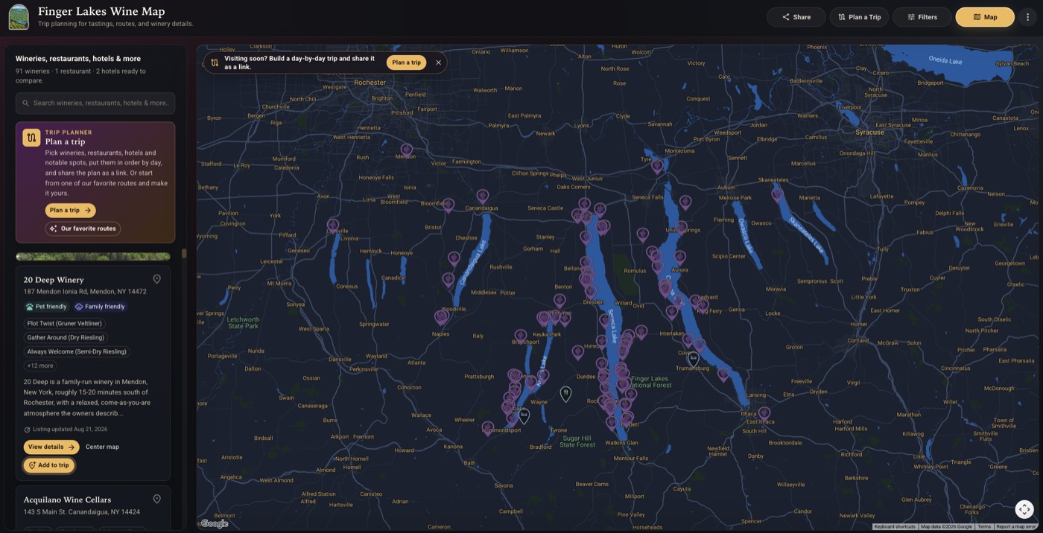The image size is (1043, 533).
Task: Focus the search wineries, restaurants, hotels field
Action: tap(95, 103)
